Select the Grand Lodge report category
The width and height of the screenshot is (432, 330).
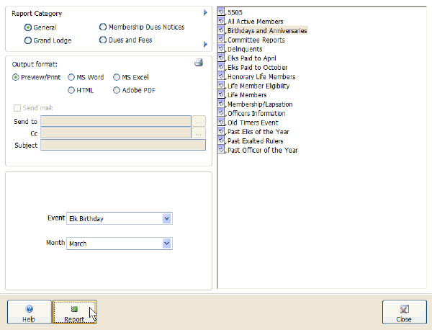click(29, 40)
